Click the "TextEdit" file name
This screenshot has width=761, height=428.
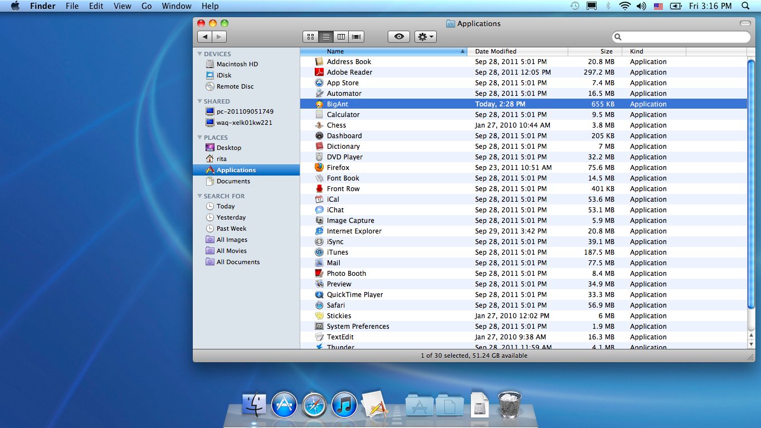point(340,337)
